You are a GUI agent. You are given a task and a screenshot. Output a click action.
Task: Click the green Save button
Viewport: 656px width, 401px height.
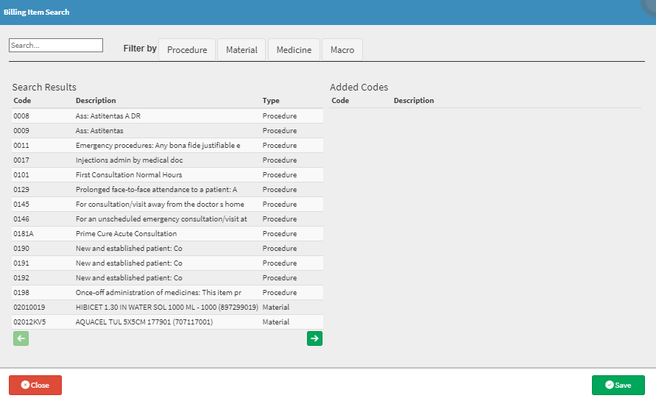(x=618, y=385)
